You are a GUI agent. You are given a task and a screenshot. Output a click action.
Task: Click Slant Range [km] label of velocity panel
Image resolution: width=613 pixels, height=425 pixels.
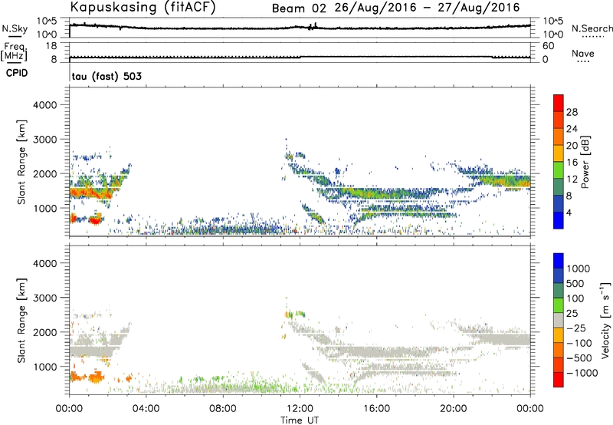21,320
